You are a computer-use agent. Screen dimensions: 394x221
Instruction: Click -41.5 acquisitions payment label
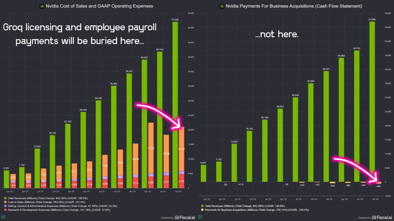coord(240,184)
